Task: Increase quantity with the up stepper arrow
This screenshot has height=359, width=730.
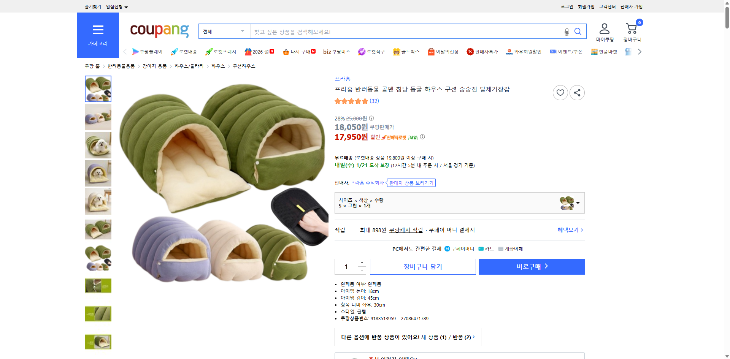Action: (x=361, y=263)
